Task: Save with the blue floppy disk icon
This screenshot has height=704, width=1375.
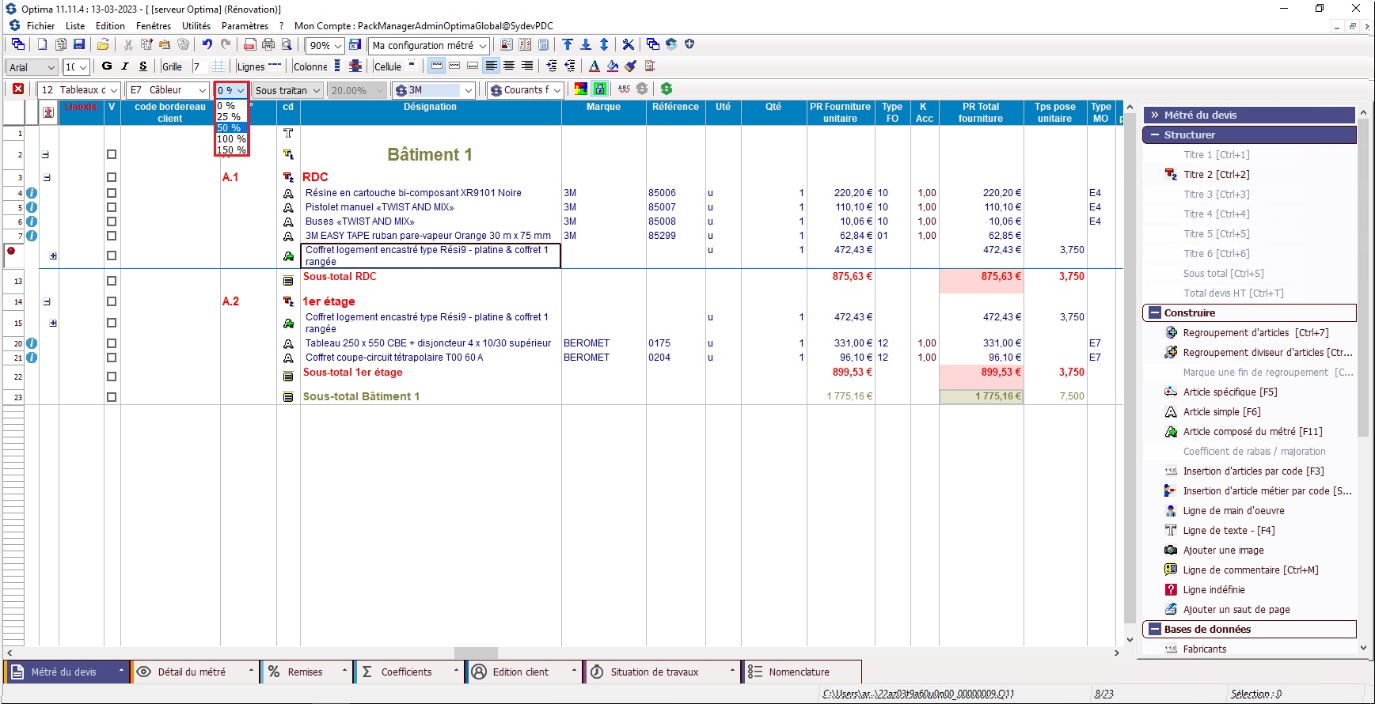Action: tap(78, 45)
